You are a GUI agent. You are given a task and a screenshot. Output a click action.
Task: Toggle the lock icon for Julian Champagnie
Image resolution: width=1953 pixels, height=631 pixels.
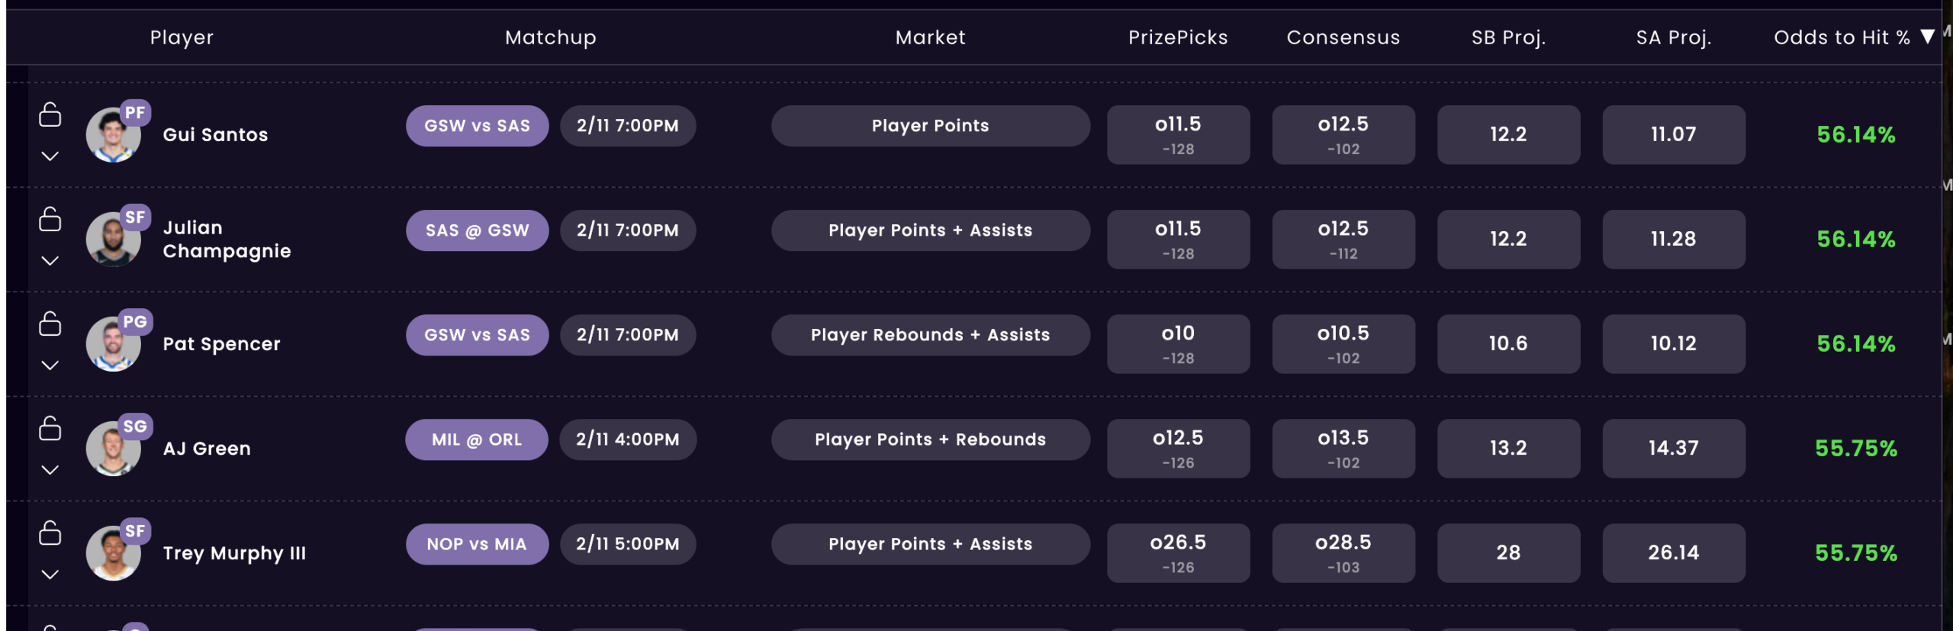coord(50,219)
